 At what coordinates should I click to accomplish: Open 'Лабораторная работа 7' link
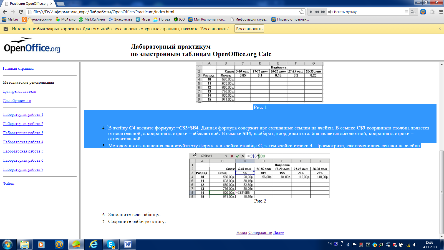(x=23, y=169)
